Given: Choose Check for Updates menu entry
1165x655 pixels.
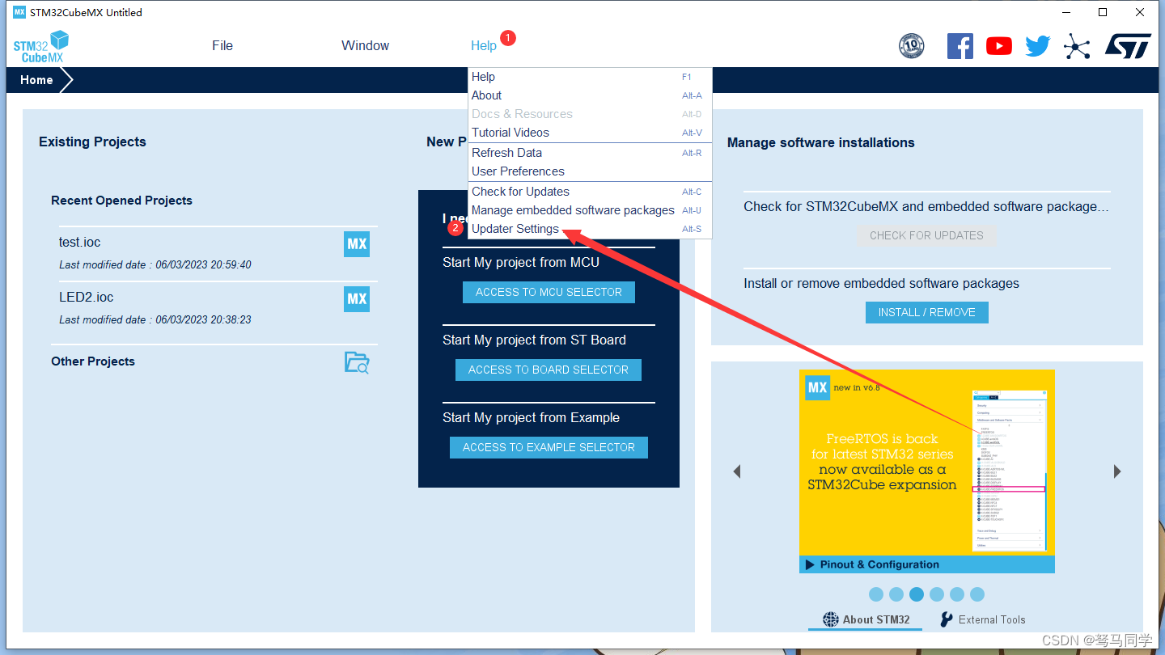Looking at the screenshot, I should coord(590,192).
